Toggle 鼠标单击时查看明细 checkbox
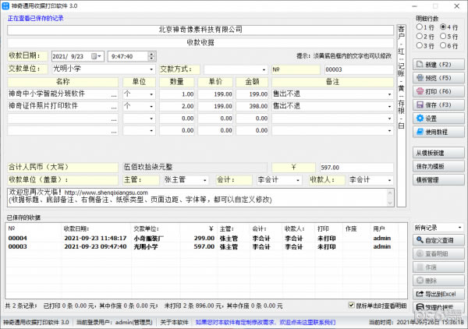The height and width of the screenshot is (329, 468). (351, 306)
